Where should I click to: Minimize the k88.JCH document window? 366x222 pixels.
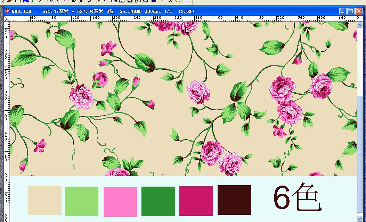tap(343, 11)
